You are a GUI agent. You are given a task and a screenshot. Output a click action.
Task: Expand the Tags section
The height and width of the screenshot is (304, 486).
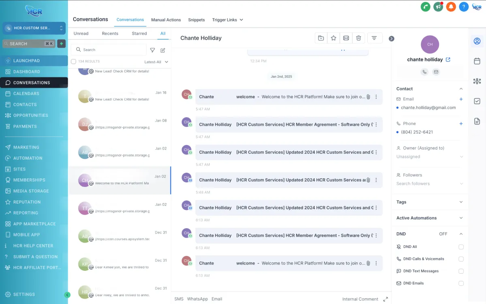point(461,202)
